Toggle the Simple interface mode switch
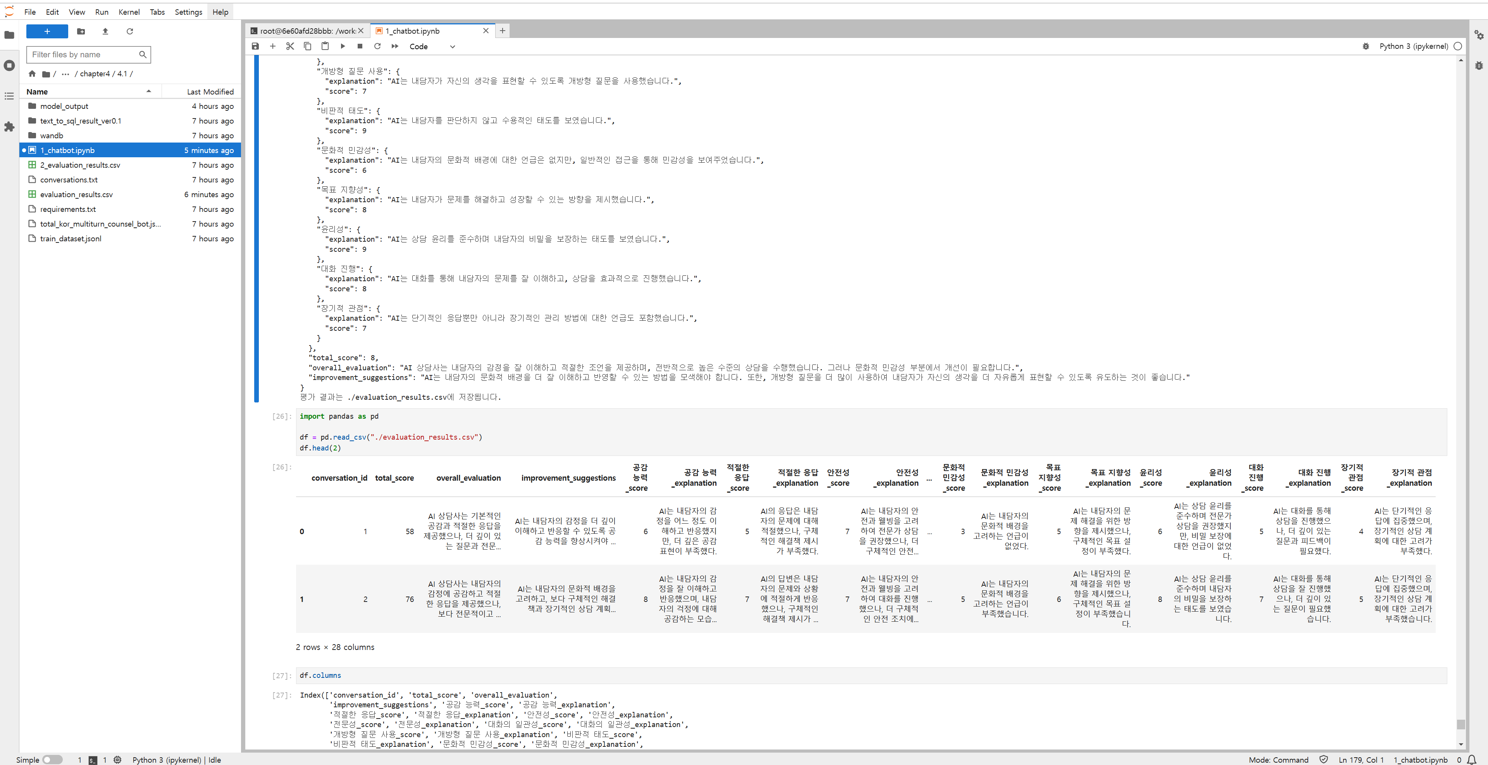The image size is (1488, 765). tap(52, 760)
